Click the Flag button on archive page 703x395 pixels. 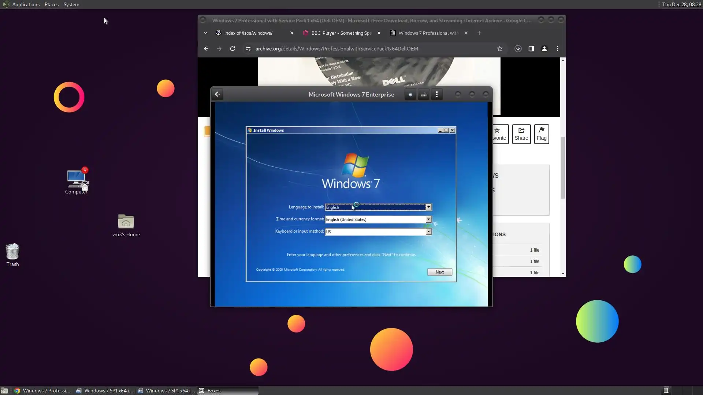click(x=541, y=134)
